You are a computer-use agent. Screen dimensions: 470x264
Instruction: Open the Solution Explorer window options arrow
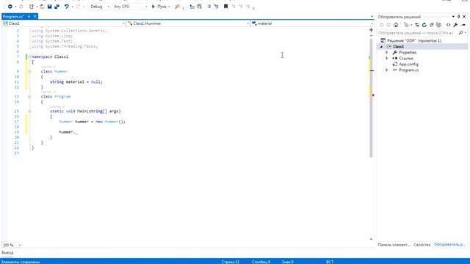453,17
